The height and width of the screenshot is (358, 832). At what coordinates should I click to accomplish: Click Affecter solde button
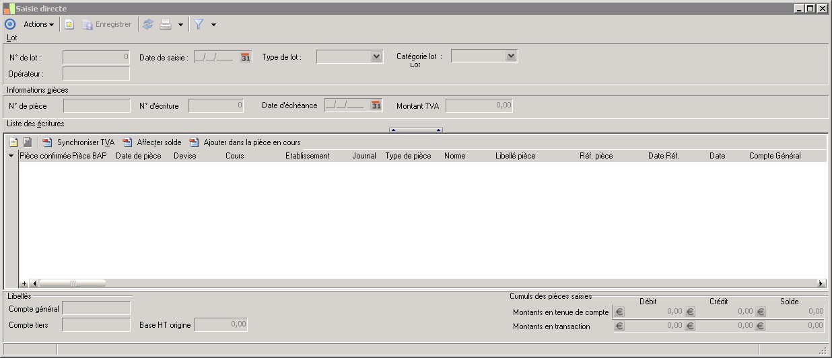coord(152,142)
